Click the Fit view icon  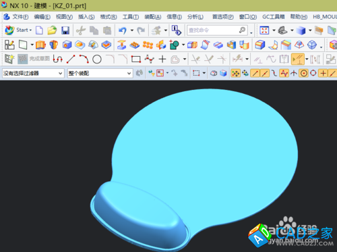pyautogui.click(x=264, y=30)
